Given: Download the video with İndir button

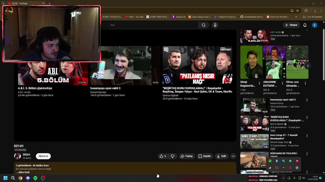Looking at the screenshot, I should click(x=221, y=156).
